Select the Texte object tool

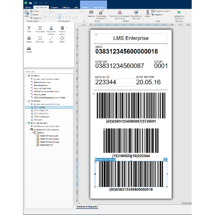click(29, 29)
